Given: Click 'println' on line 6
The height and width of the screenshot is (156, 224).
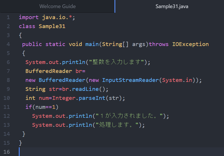Looking at the screenshot, I should pyautogui.click(x=74, y=62).
